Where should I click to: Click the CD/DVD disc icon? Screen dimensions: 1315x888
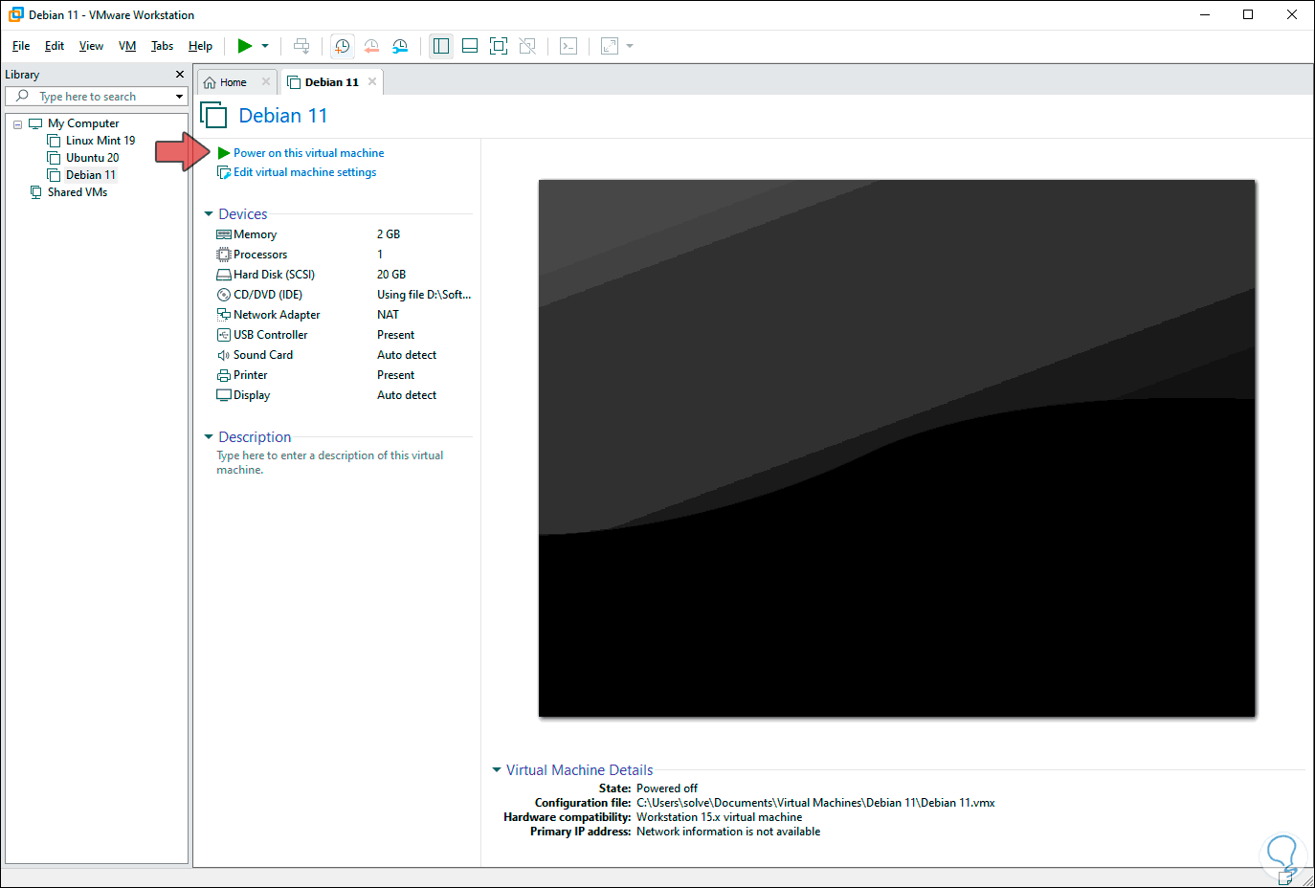(x=224, y=295)
